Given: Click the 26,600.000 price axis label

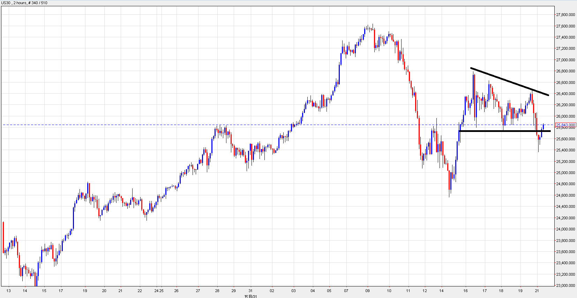Looking at the screenshot, I should (x=565, y=83).
